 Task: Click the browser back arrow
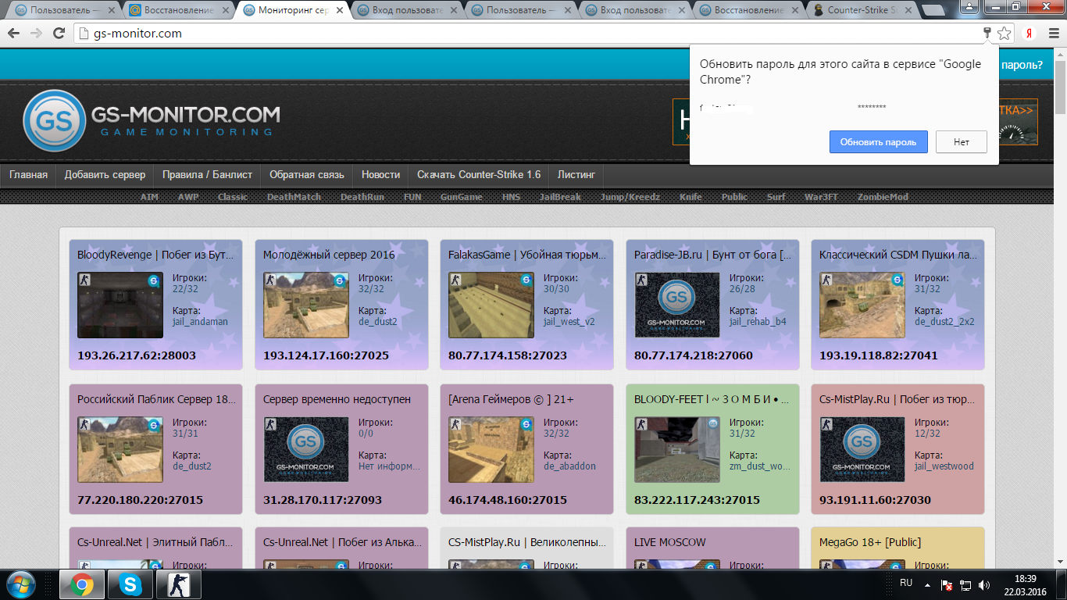pos(14,34)
